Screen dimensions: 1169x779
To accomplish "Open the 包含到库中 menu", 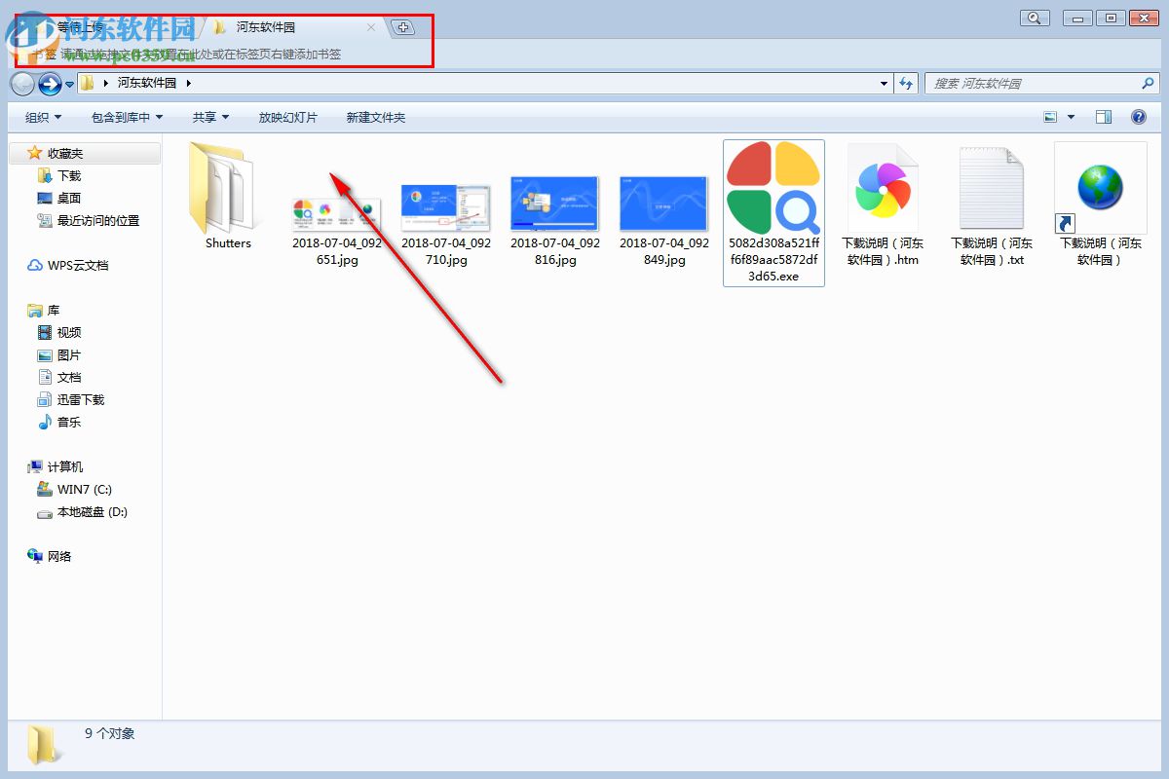I will 128,117.
